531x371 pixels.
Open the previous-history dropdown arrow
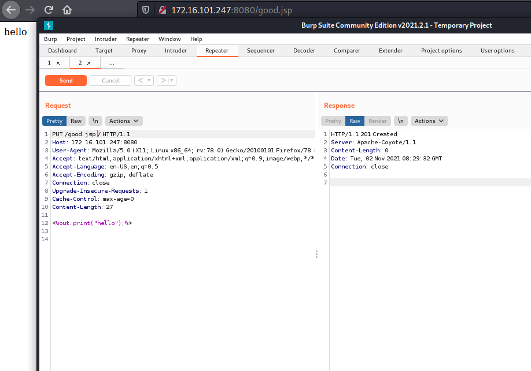click(x=149, y=80)
